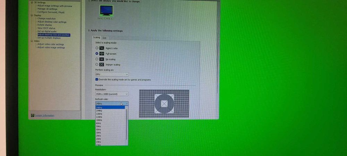This screenshot has height=156, width=347.
Task: Choose 59Hz in the refresh rate list
Action: 110,126
